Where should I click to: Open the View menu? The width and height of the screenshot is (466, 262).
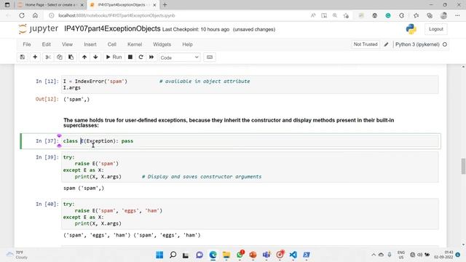67,44
